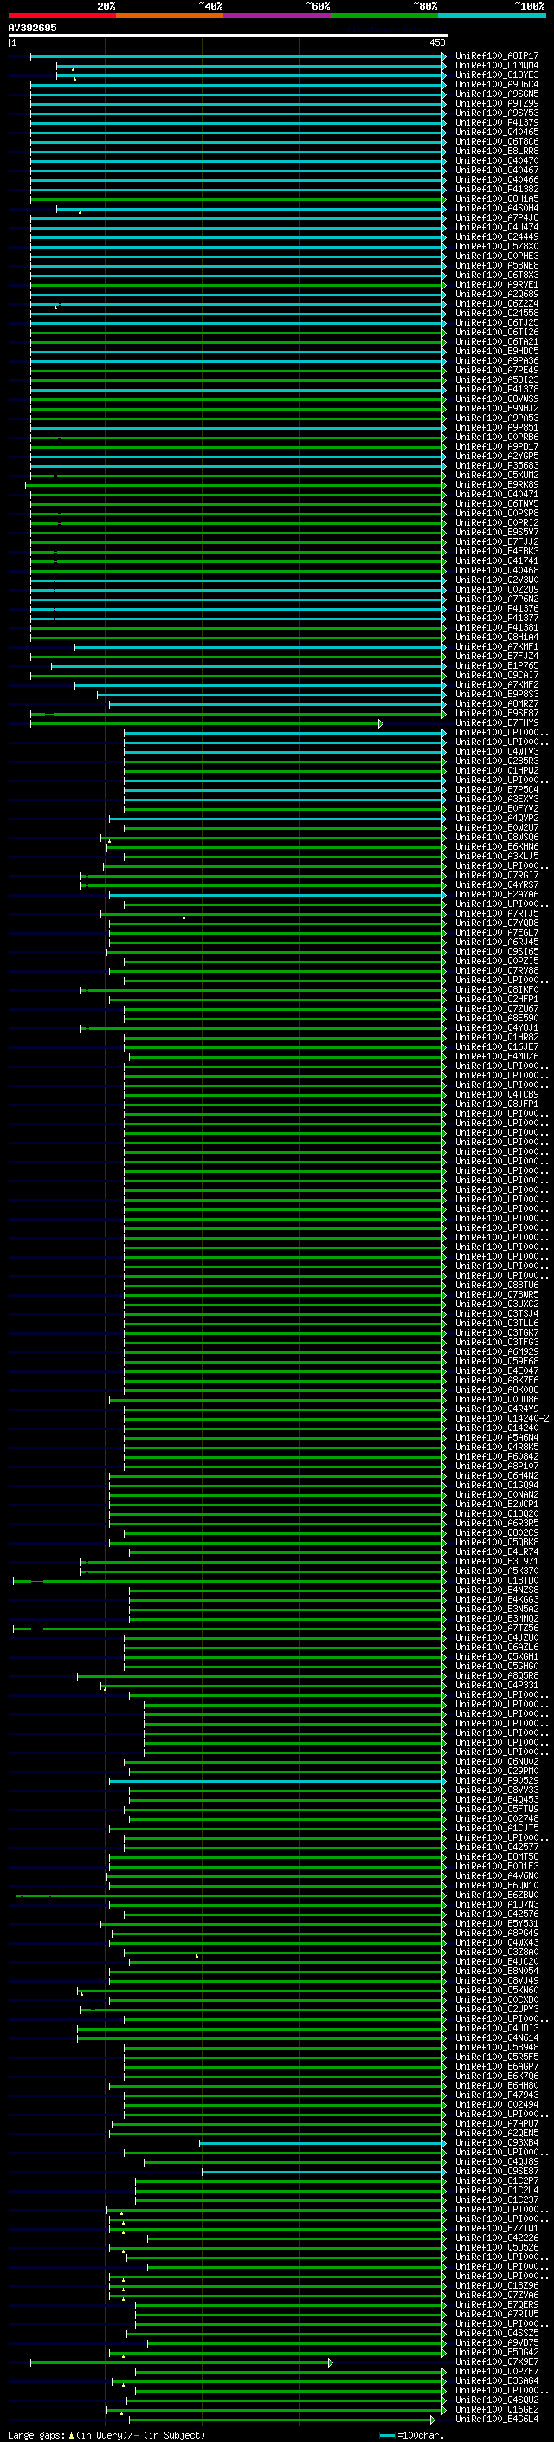The height and width of the screenshot is (2442, 554).
Task: Select the UniRef100_C1DYE3 label
Action: [x=497, y=74]
